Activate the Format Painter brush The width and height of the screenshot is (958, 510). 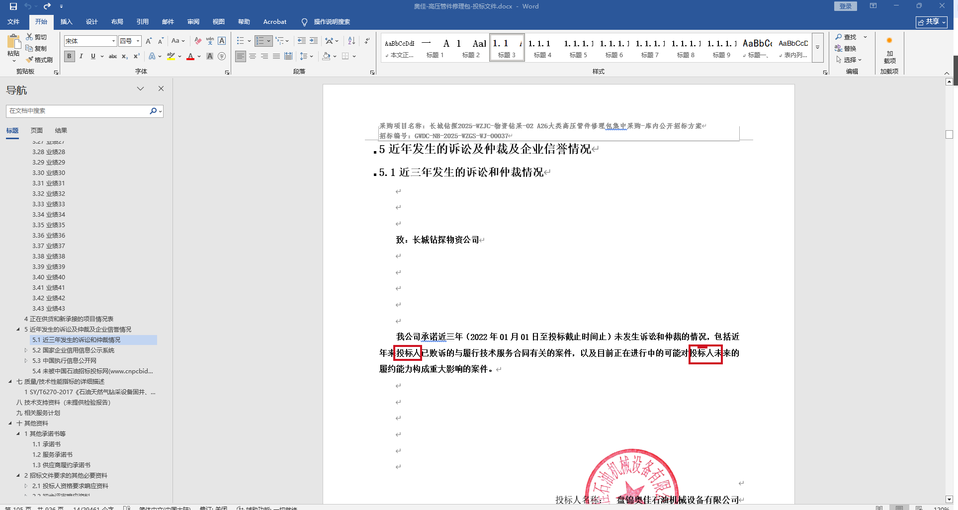coord(39,60)
